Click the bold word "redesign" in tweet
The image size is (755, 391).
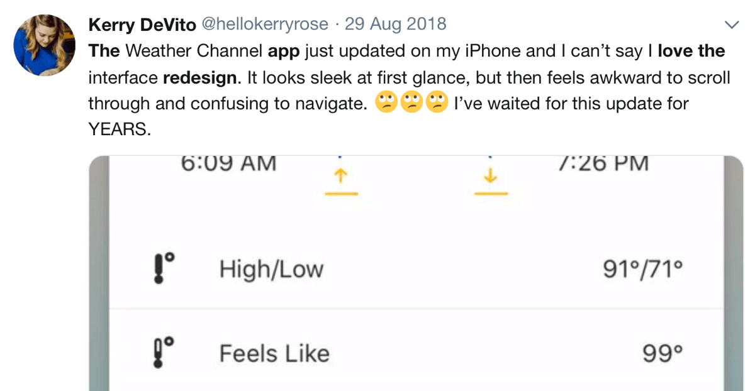201,79
